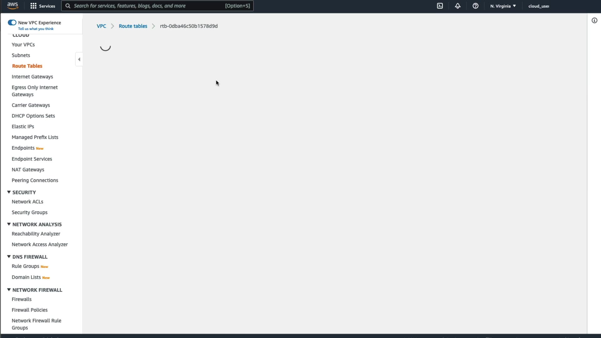The height and width of the screenshot is (338, 601).
Task: Open Subnets in the sidebar
Action: [21, 55]
